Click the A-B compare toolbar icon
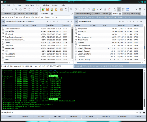This screenshot has width=147, height=122. (62, 9)
